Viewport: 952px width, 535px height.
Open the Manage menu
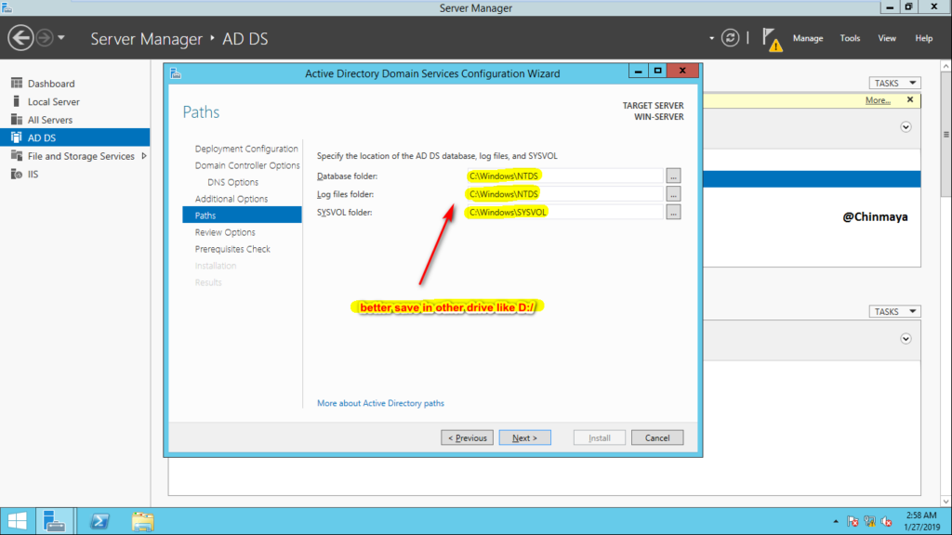pyautogui.click(x=808, y=37)
